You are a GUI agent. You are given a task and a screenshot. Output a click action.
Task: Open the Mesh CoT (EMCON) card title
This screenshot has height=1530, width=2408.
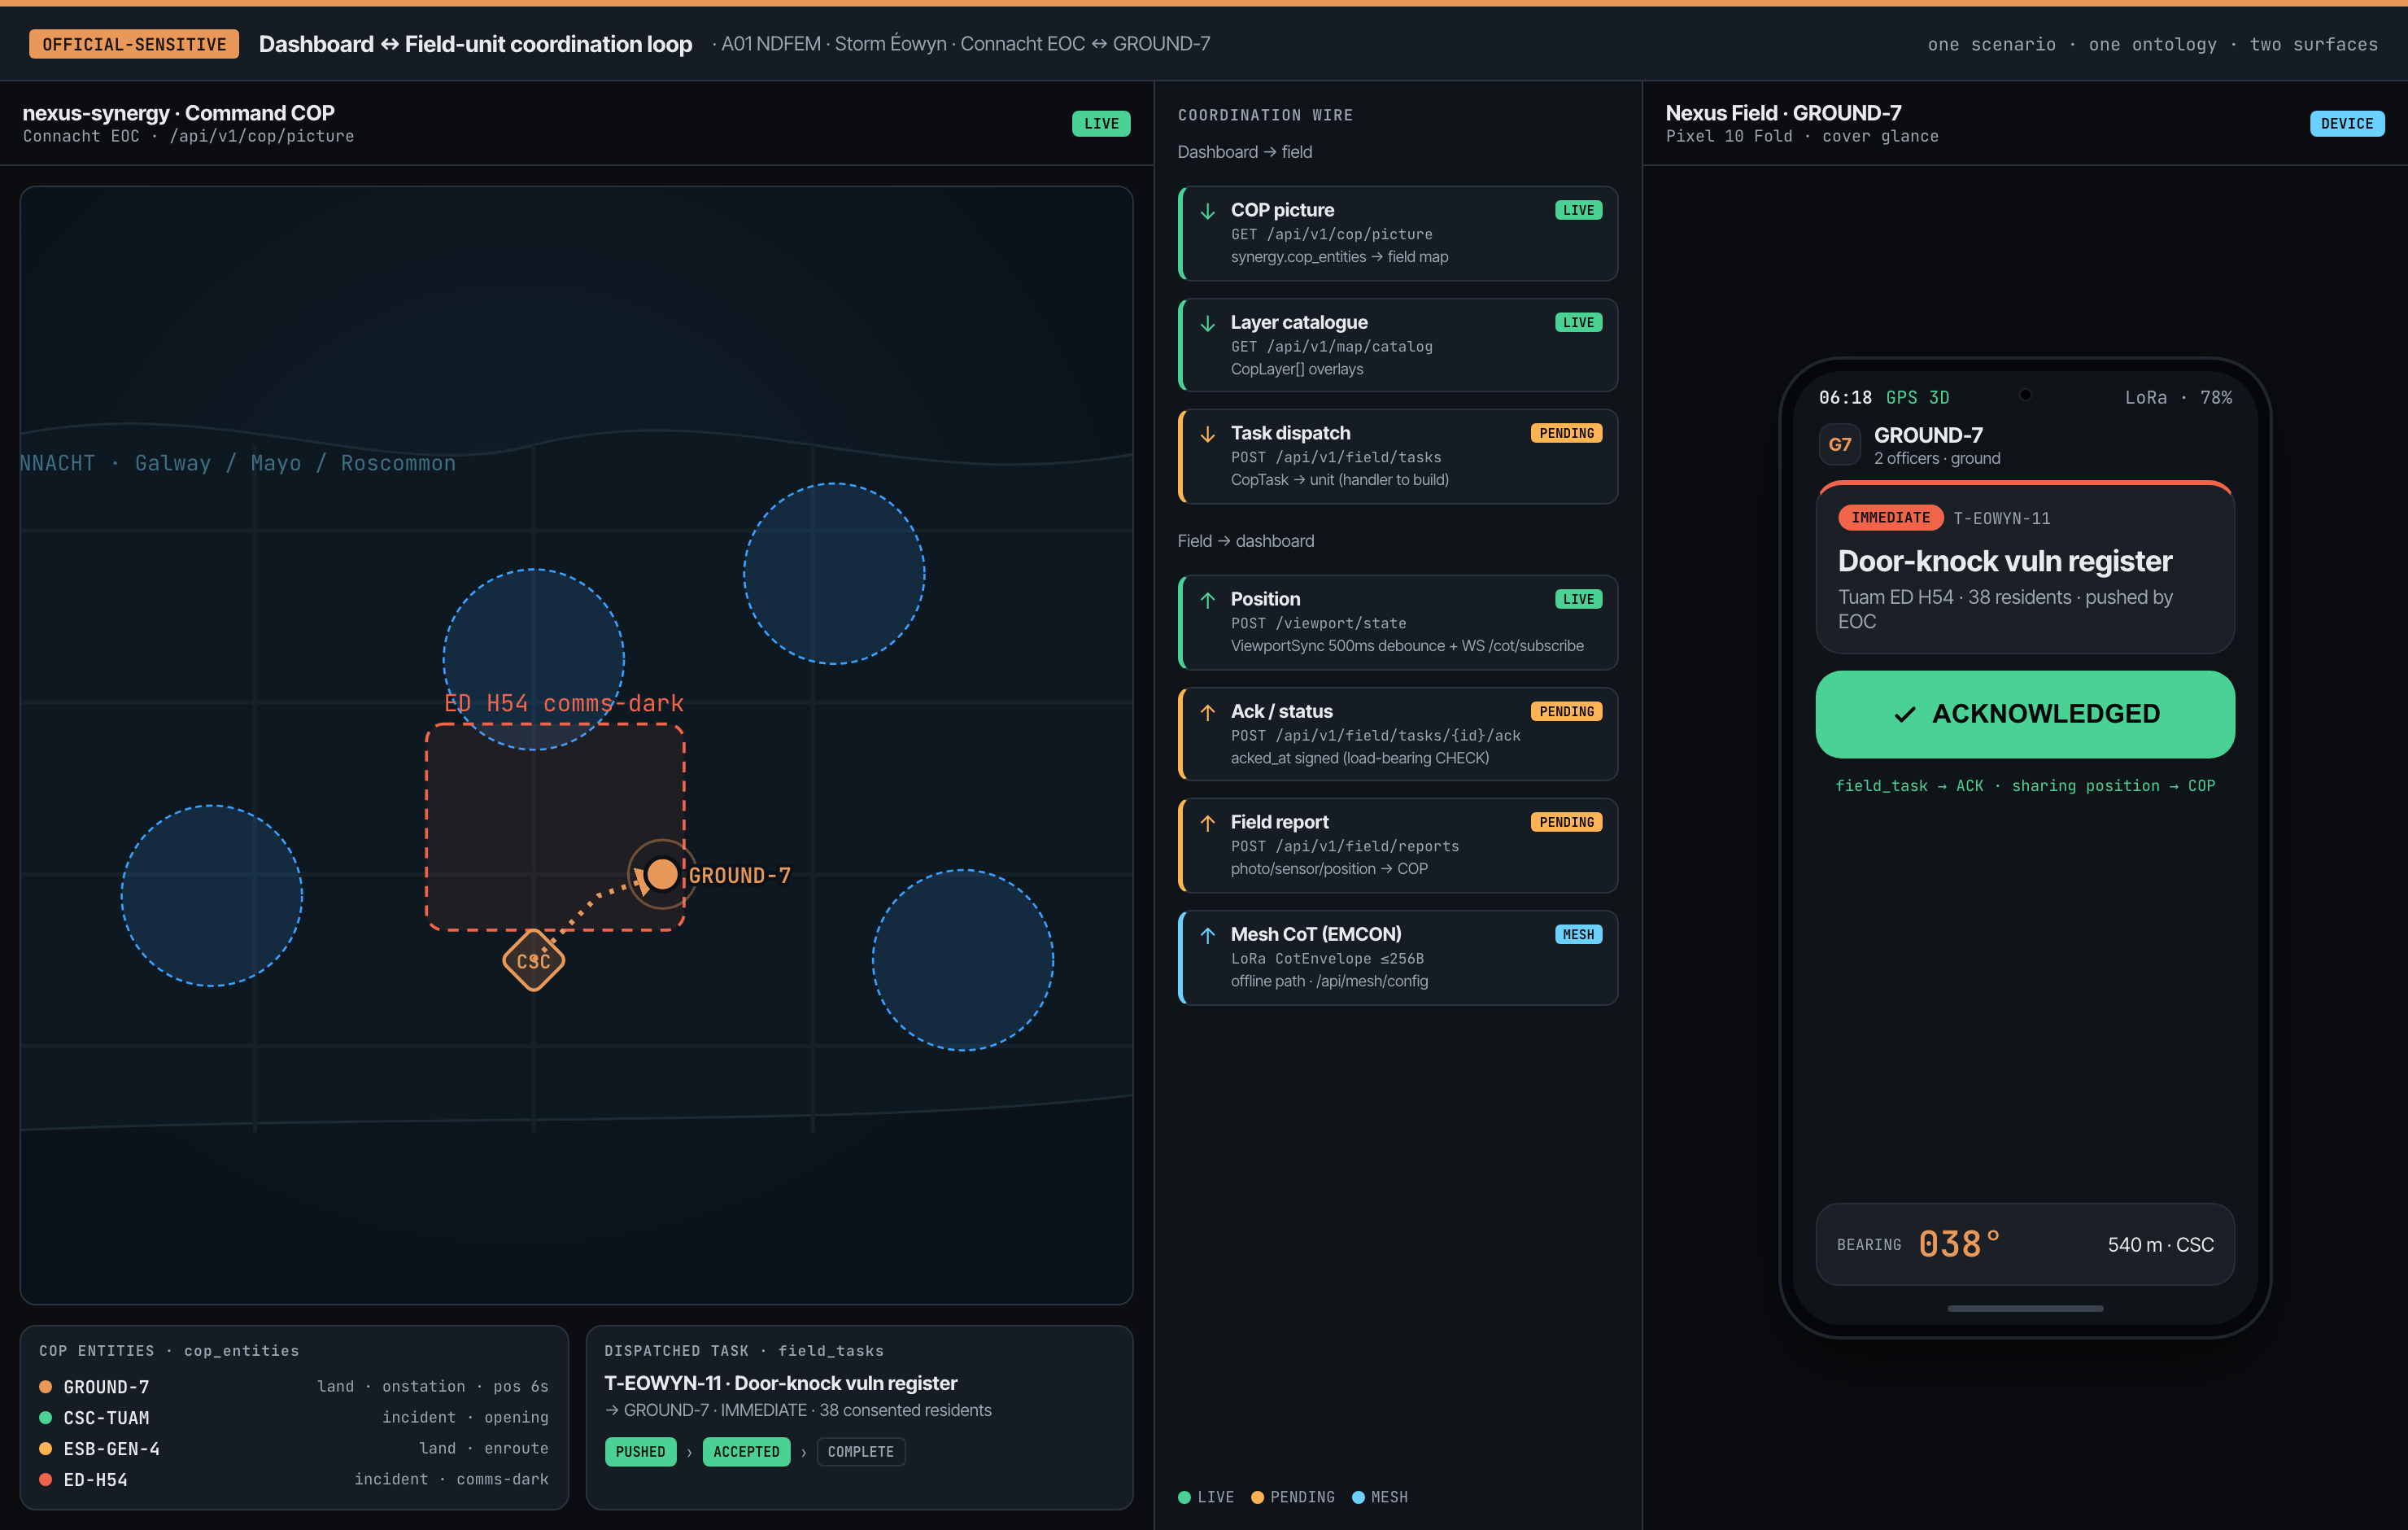(1316, 934)
